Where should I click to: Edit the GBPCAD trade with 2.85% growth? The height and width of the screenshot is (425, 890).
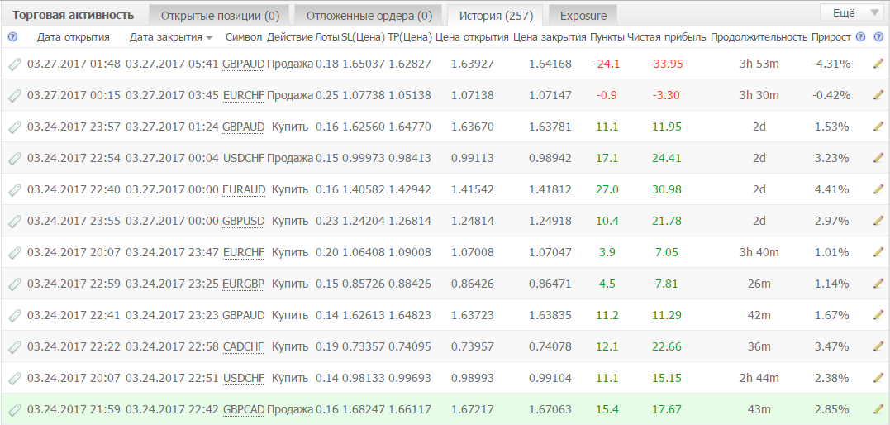coord(878,408)
